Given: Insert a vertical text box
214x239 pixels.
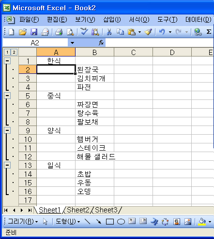Looking at the screenshot, I should pos(143,221).
